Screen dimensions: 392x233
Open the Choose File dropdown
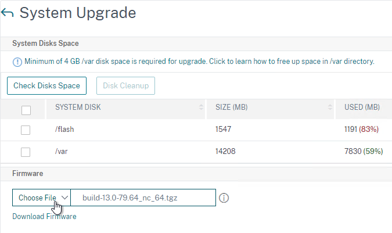[41, 198]
